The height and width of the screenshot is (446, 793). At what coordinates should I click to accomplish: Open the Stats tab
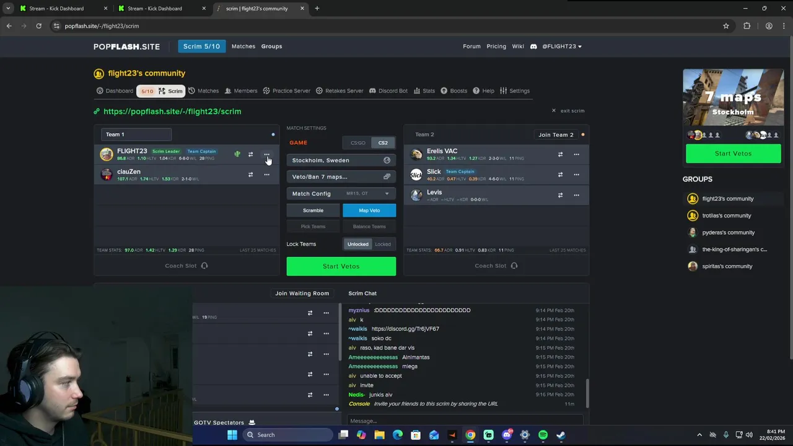(424, 91)
